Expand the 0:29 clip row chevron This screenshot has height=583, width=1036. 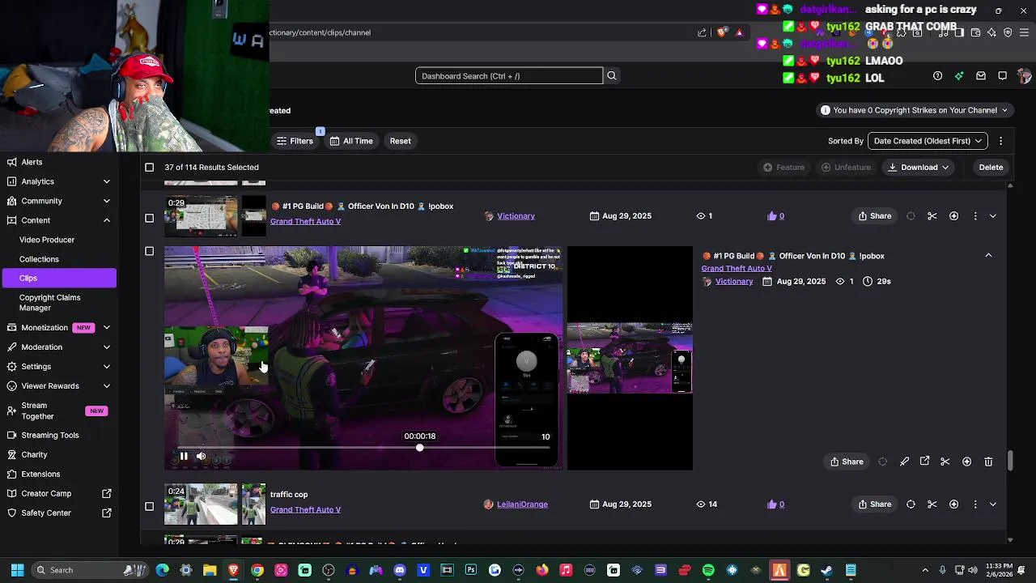click(993, 216)
